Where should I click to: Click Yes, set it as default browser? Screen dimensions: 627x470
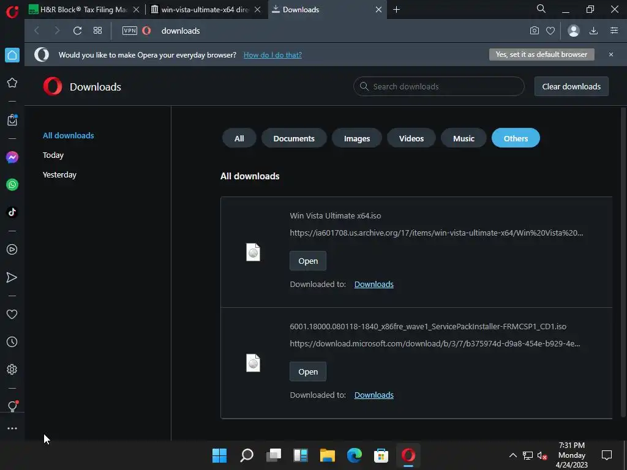tap(541, 54)
